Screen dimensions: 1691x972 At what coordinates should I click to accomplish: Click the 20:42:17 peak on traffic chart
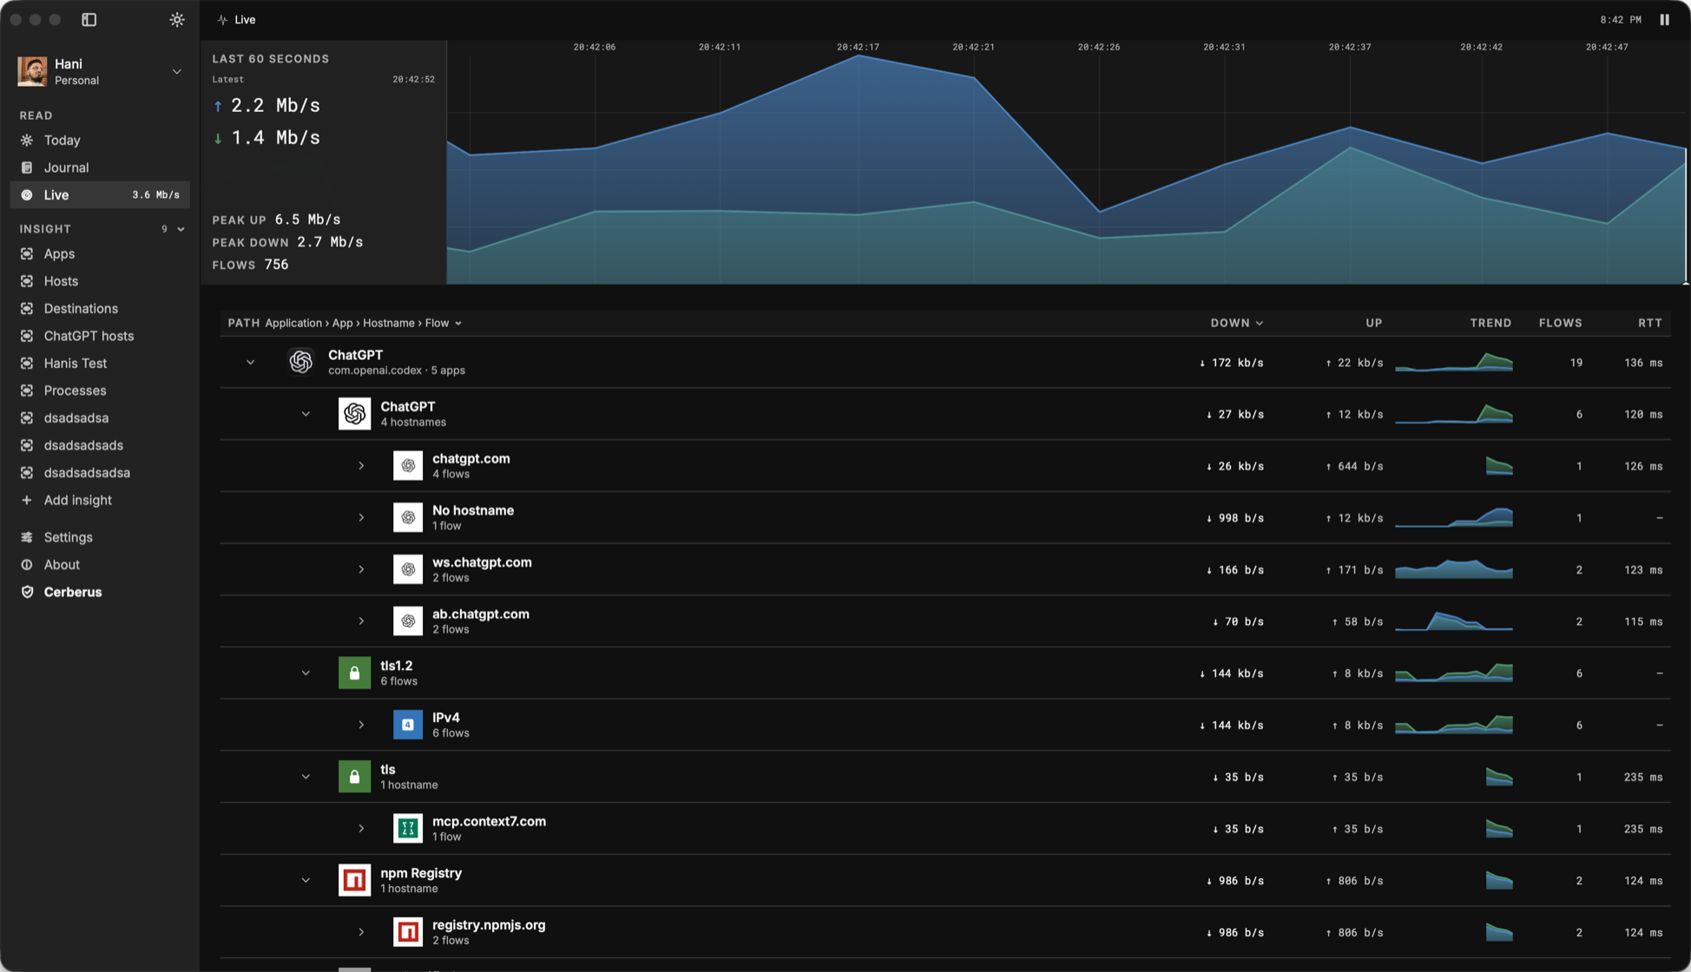pos(859,56)
